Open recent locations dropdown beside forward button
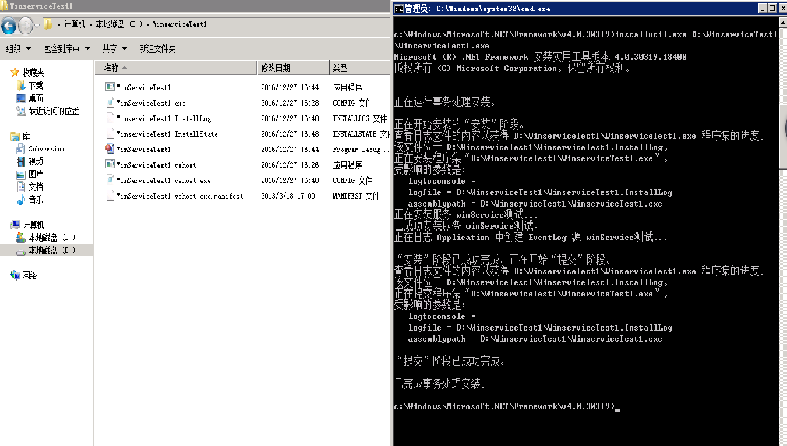The height and width of the screenshot is (446, 787). coord(37,25)
